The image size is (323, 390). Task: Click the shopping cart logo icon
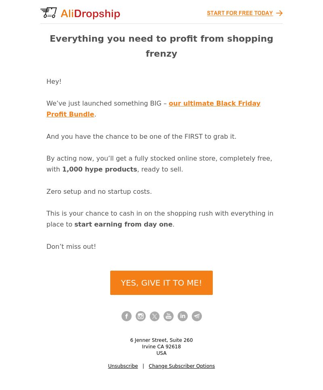[49, 13]
